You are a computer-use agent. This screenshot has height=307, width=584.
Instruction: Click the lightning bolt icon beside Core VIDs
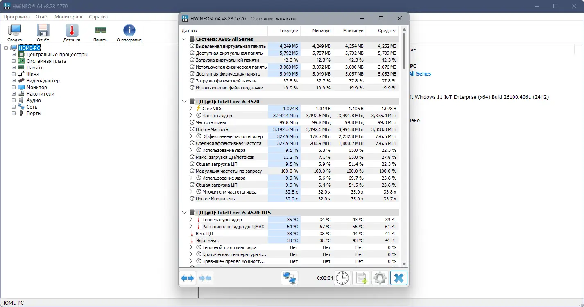199,109
